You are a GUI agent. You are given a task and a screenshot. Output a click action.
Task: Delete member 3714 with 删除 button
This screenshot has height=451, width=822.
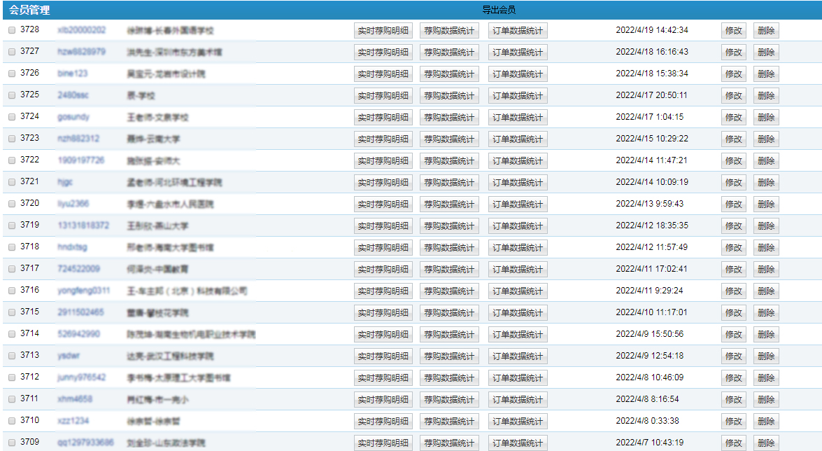click(766, 335)
